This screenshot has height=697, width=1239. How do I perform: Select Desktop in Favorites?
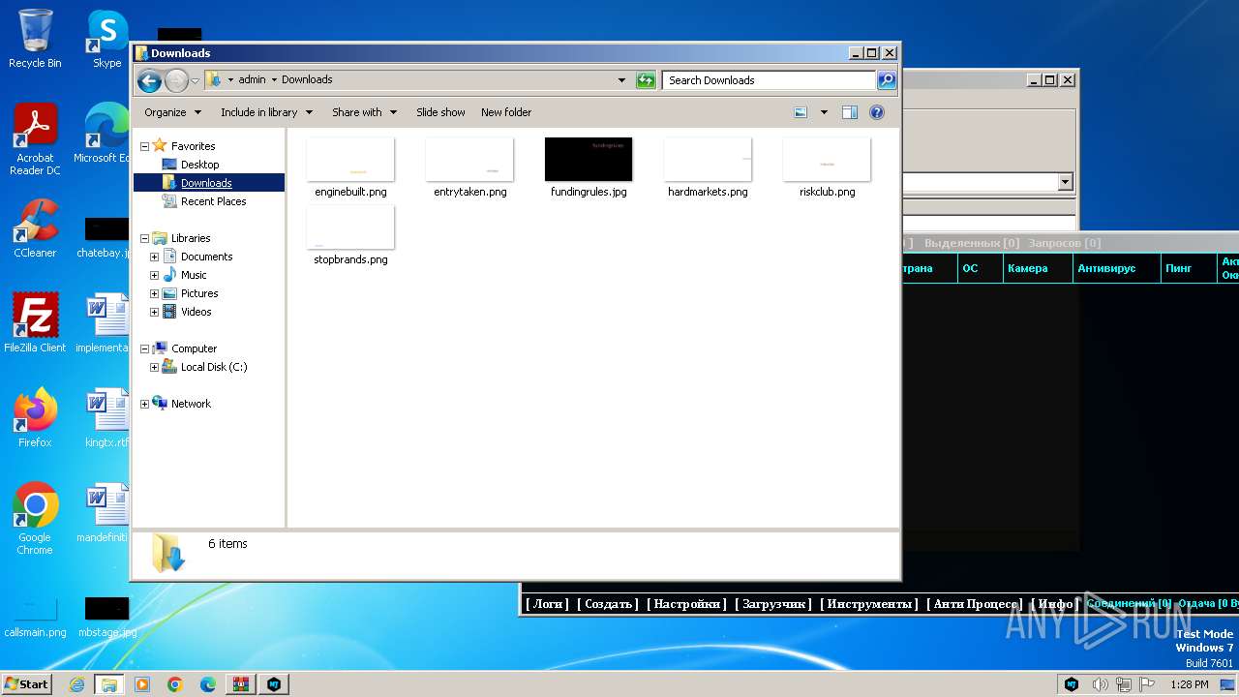point(199,165)
